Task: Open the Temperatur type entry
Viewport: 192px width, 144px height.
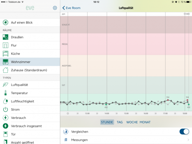Action: (x=30, y=93)
